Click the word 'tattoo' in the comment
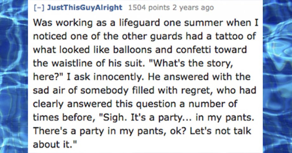The image size is (292, 153). tap(229, 36)
